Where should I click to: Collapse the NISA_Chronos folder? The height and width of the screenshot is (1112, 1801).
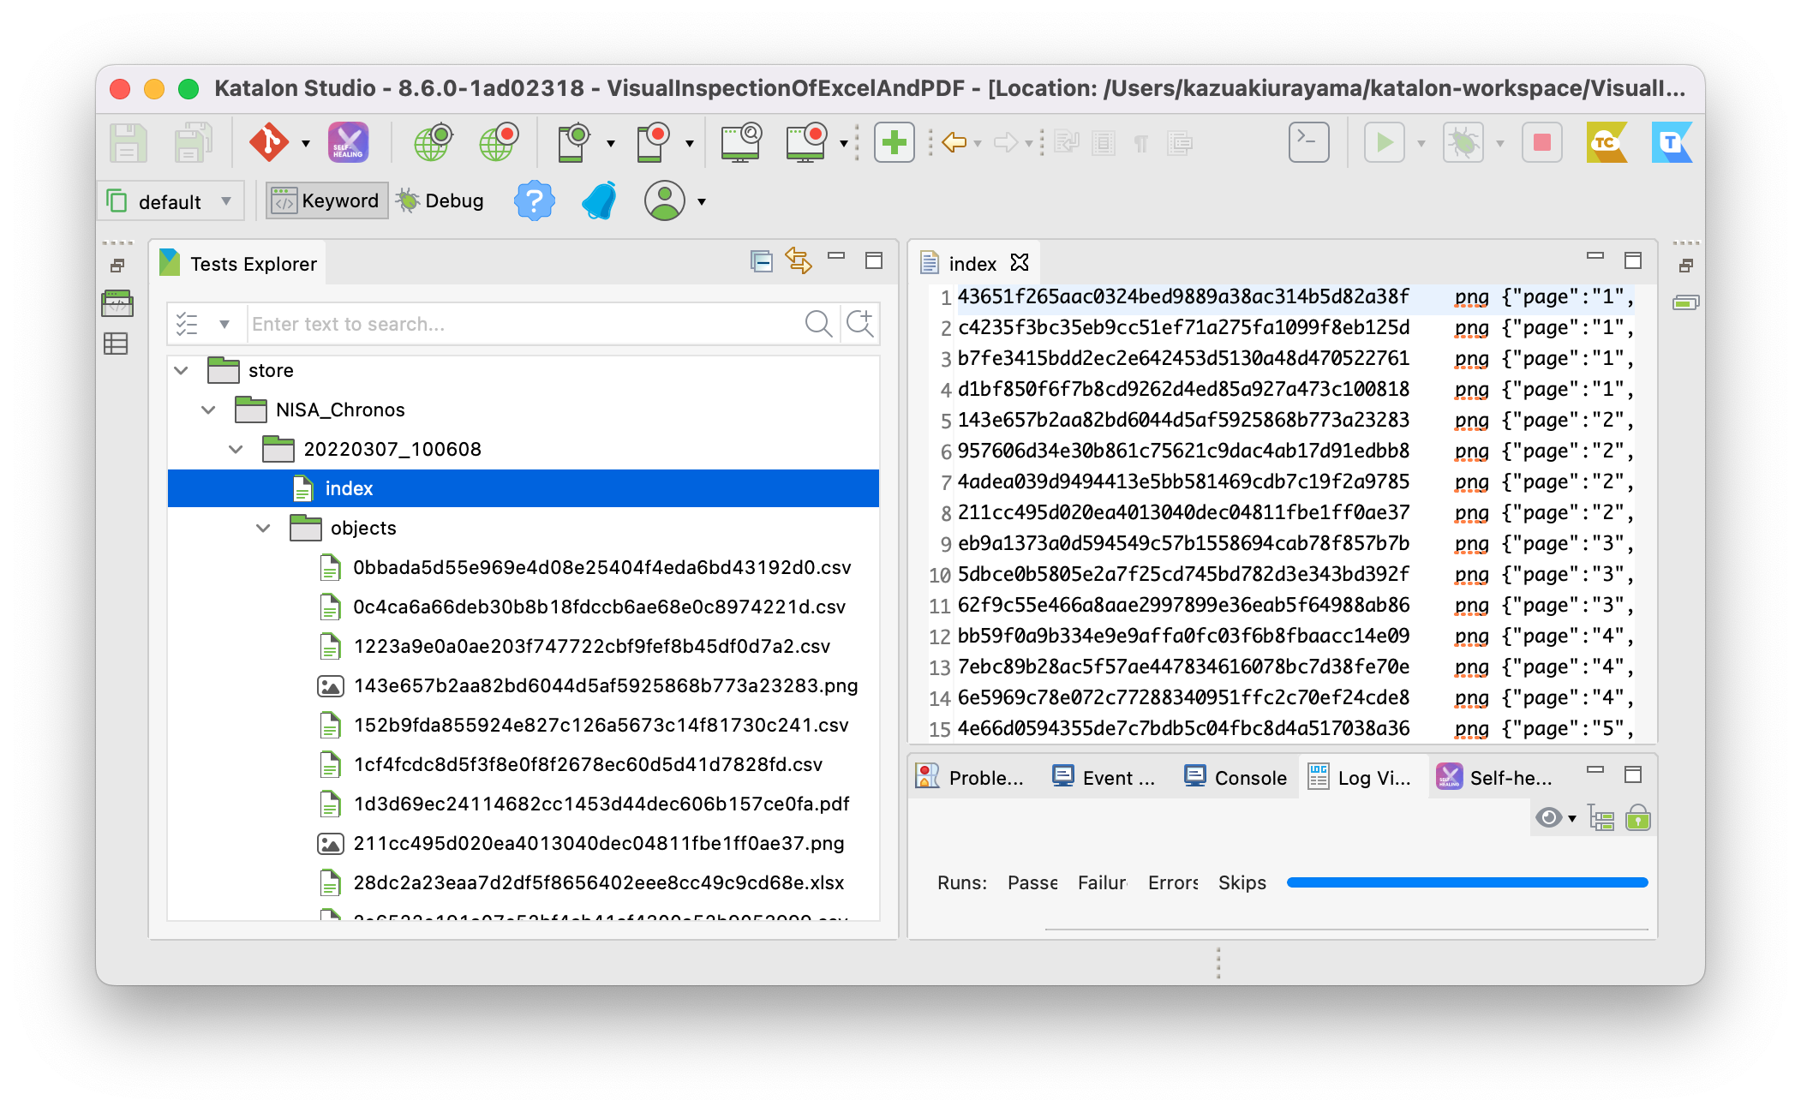click(x=208, y=410)
